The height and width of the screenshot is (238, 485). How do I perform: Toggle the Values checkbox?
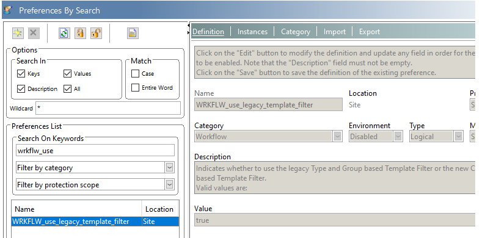click(x=67, y=74)
